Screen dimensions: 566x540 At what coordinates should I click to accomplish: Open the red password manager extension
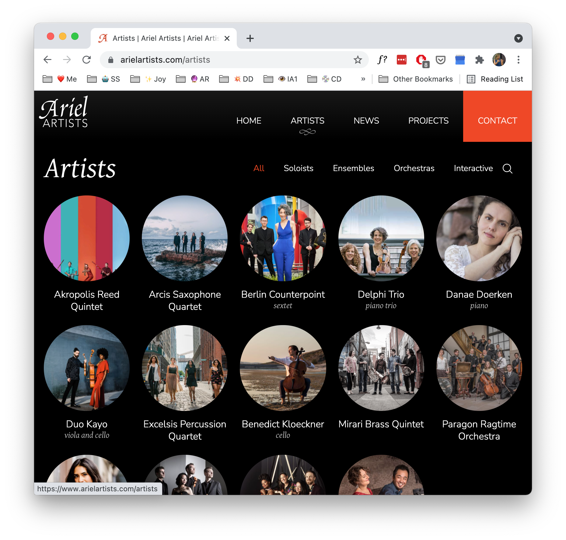click(x=402, y=60)
